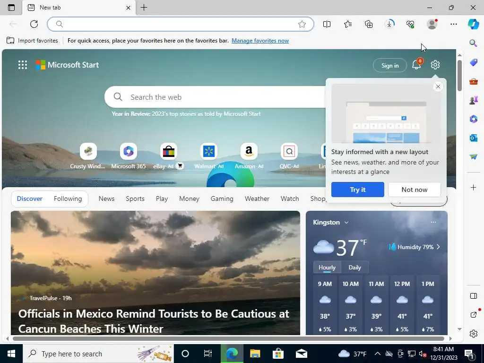The width and height of the screenshot is (484, 363).
Task: Open the Play tab
Action: [162, 199]
